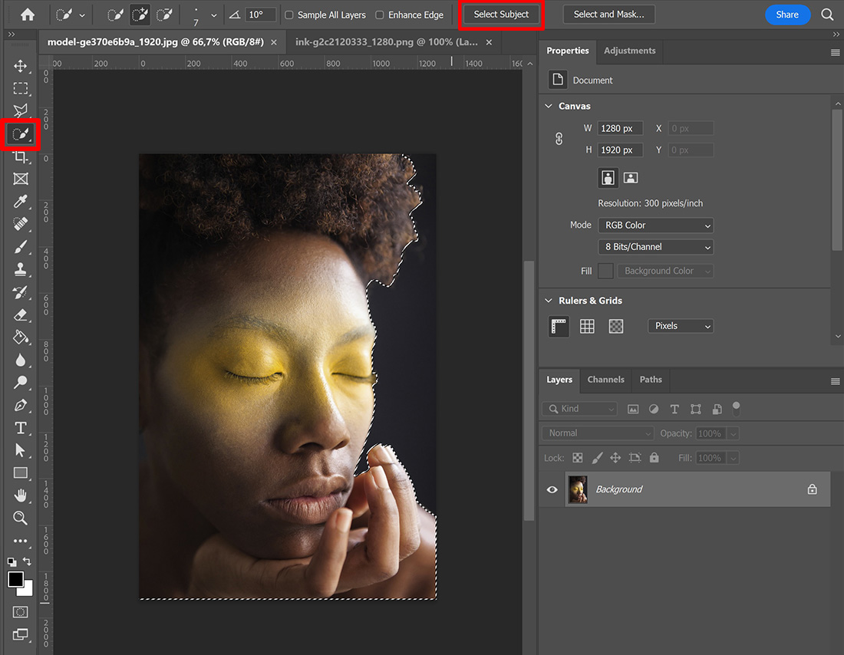Activate the Zoom tool
Screen dimensions: 844x655
click(x=21, y=518)
